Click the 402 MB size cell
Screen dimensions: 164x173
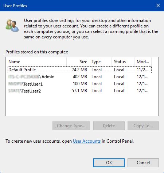80,77
